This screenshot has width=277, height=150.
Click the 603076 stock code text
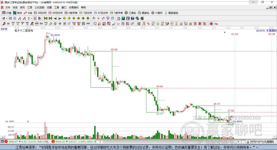click(x=260, y=31)
